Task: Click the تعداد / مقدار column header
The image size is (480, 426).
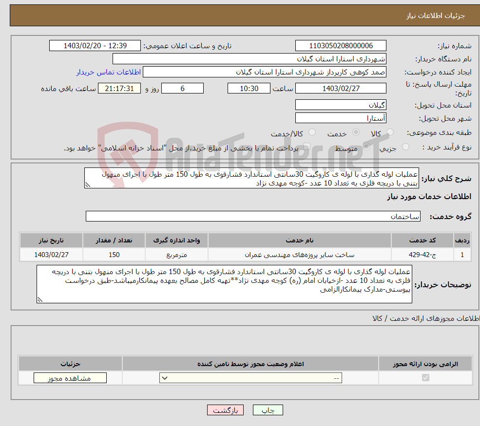Action: point(114,241)
